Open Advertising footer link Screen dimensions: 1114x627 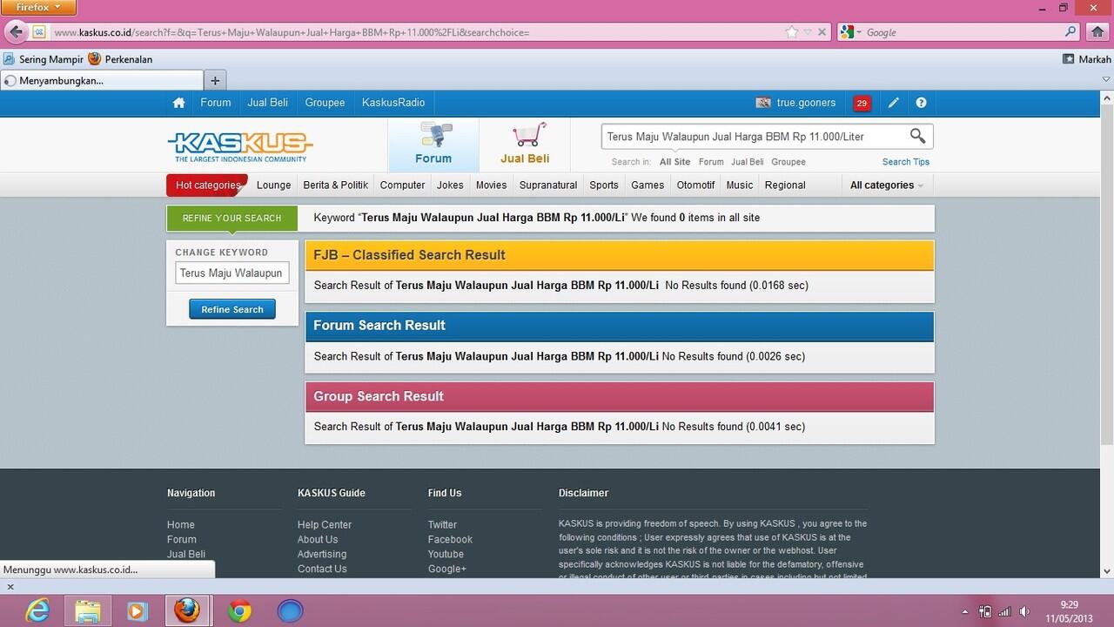pyautogui.click(x=322, y=555)
